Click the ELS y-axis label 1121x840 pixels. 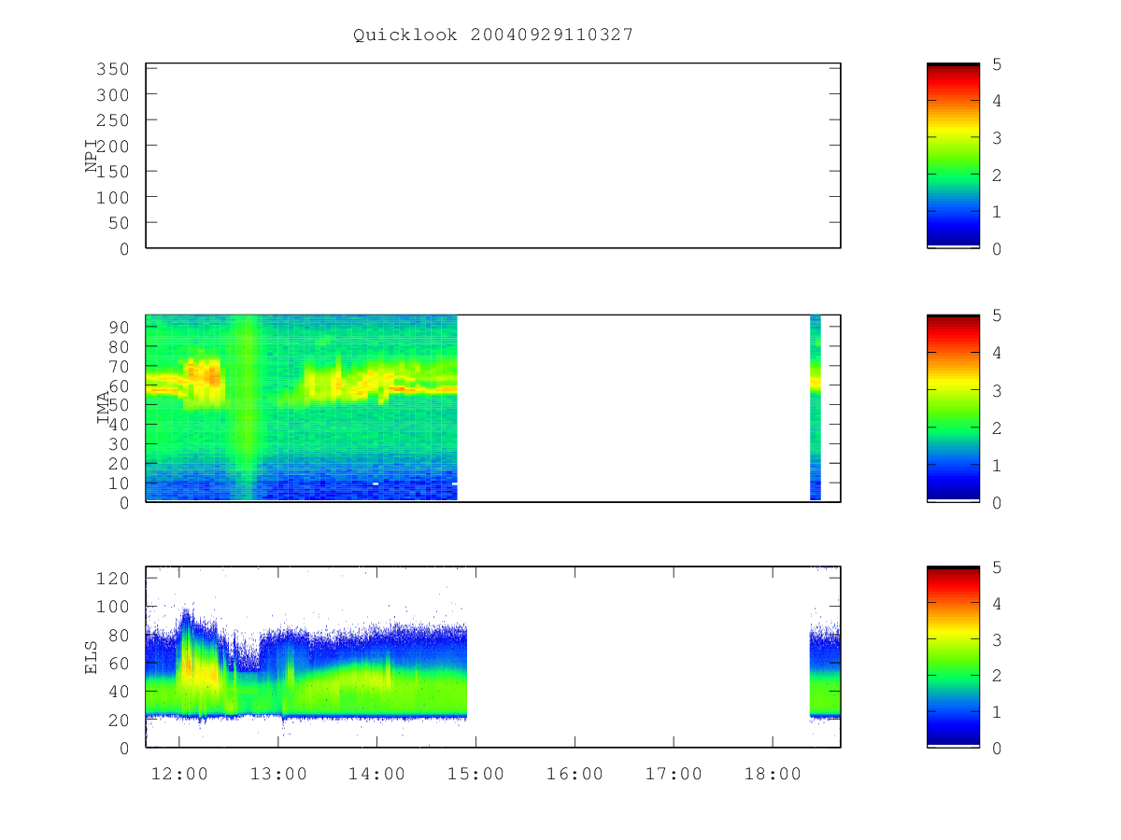(92, 656)
